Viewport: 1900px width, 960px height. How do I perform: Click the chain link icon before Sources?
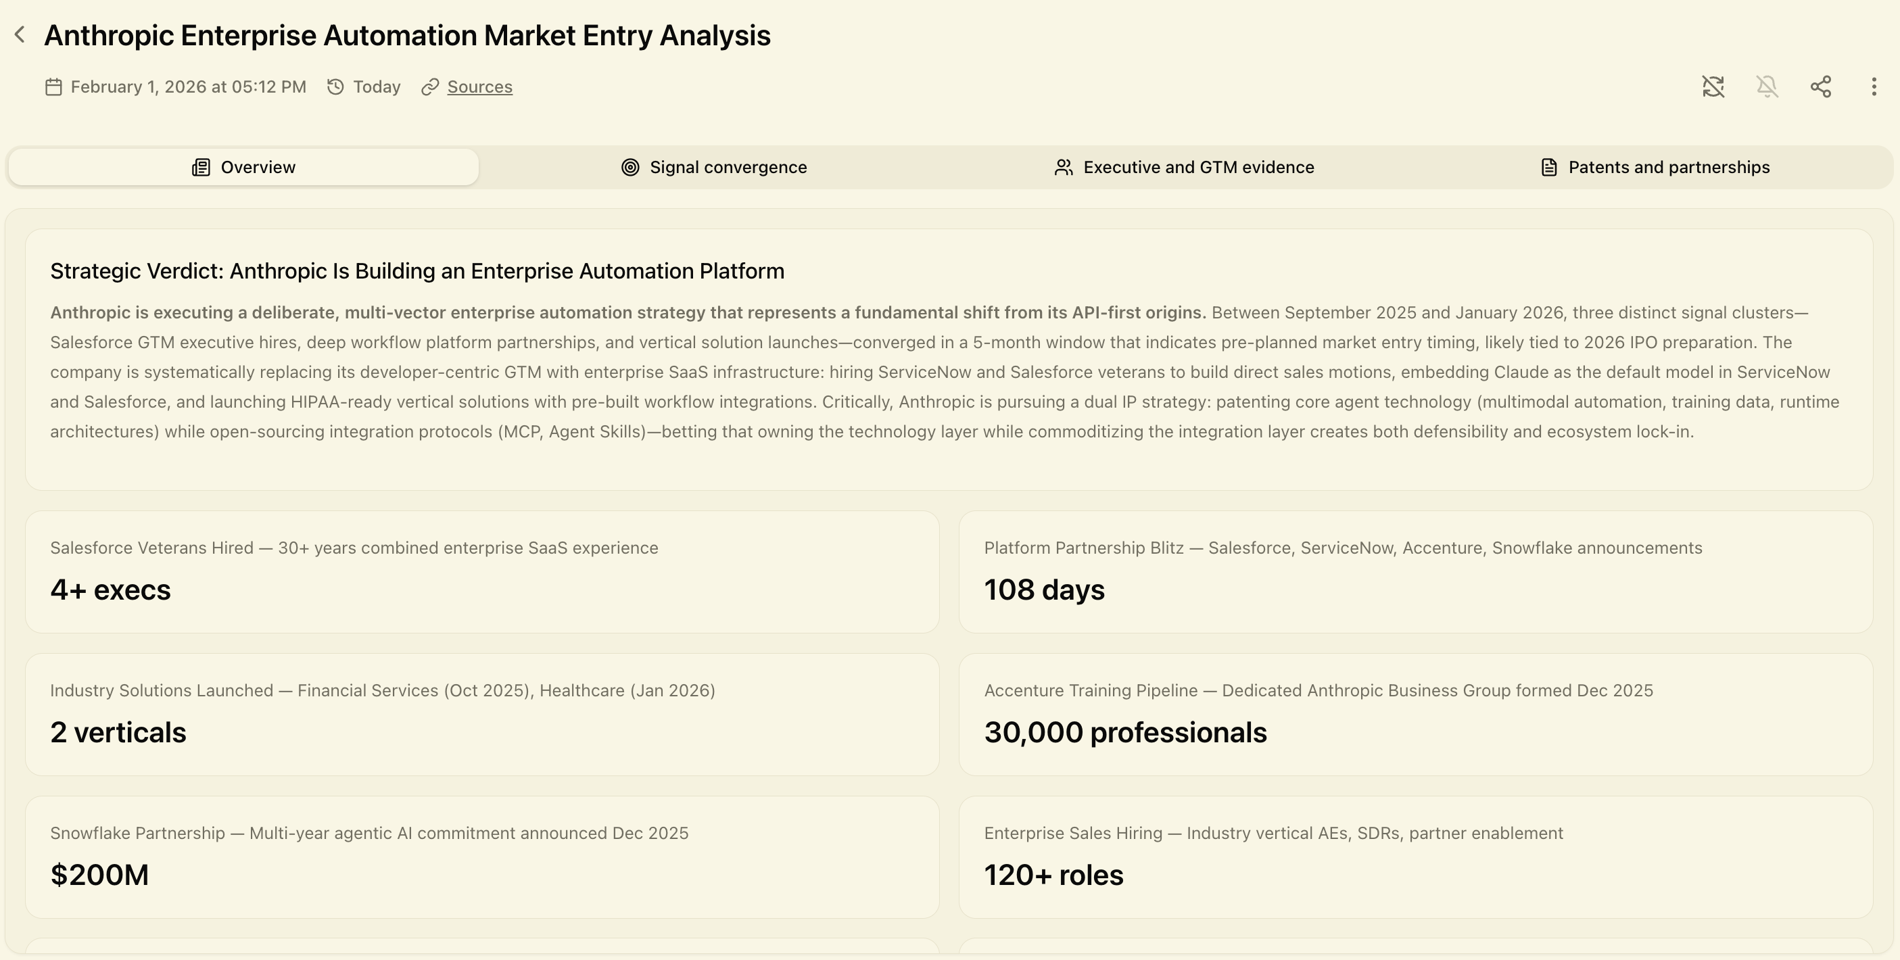(x=430, y=87)
